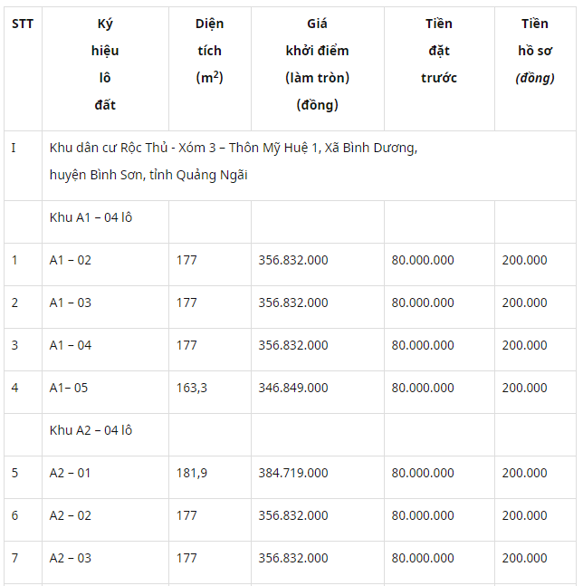This screenshot has width=583, height=586.
Task: Select lot A1 – 02 cell
Action: [x=71, y=260]
